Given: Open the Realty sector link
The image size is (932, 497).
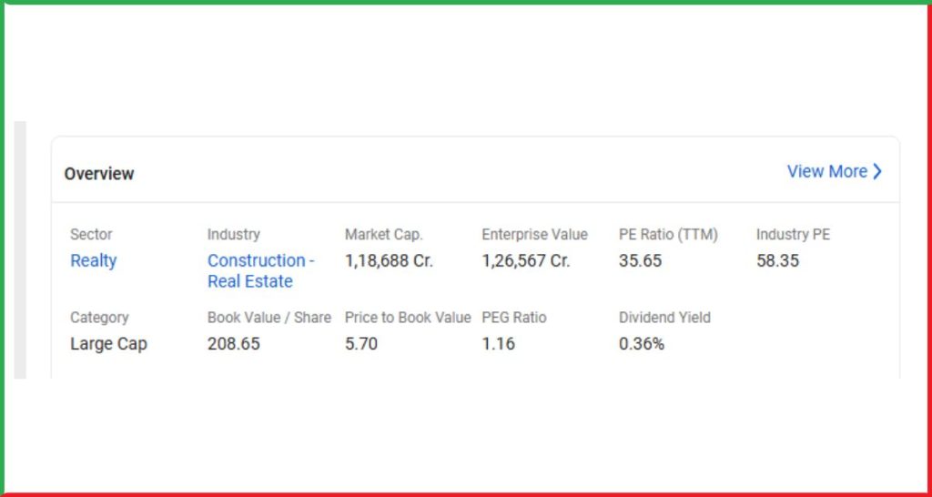Looking at the screenshot, I should [94, 261].
